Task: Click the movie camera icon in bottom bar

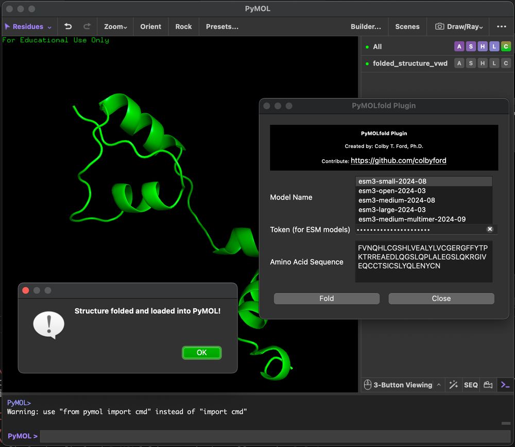Action: [x=488, y=385]
